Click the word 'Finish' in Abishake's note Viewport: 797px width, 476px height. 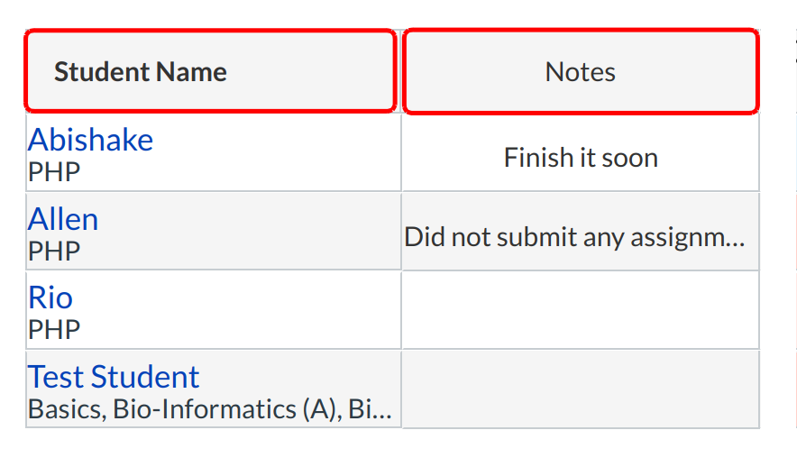pyautogui.click(x=531, y=158)
